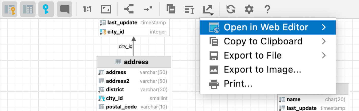Click column icon beside postal_code

click(101, 107)
